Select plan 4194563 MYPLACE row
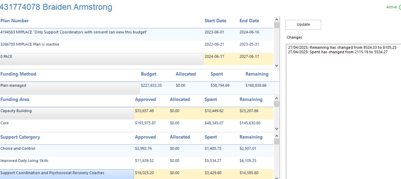The width and height of the screenshot is (401, 179). [74, 32]
